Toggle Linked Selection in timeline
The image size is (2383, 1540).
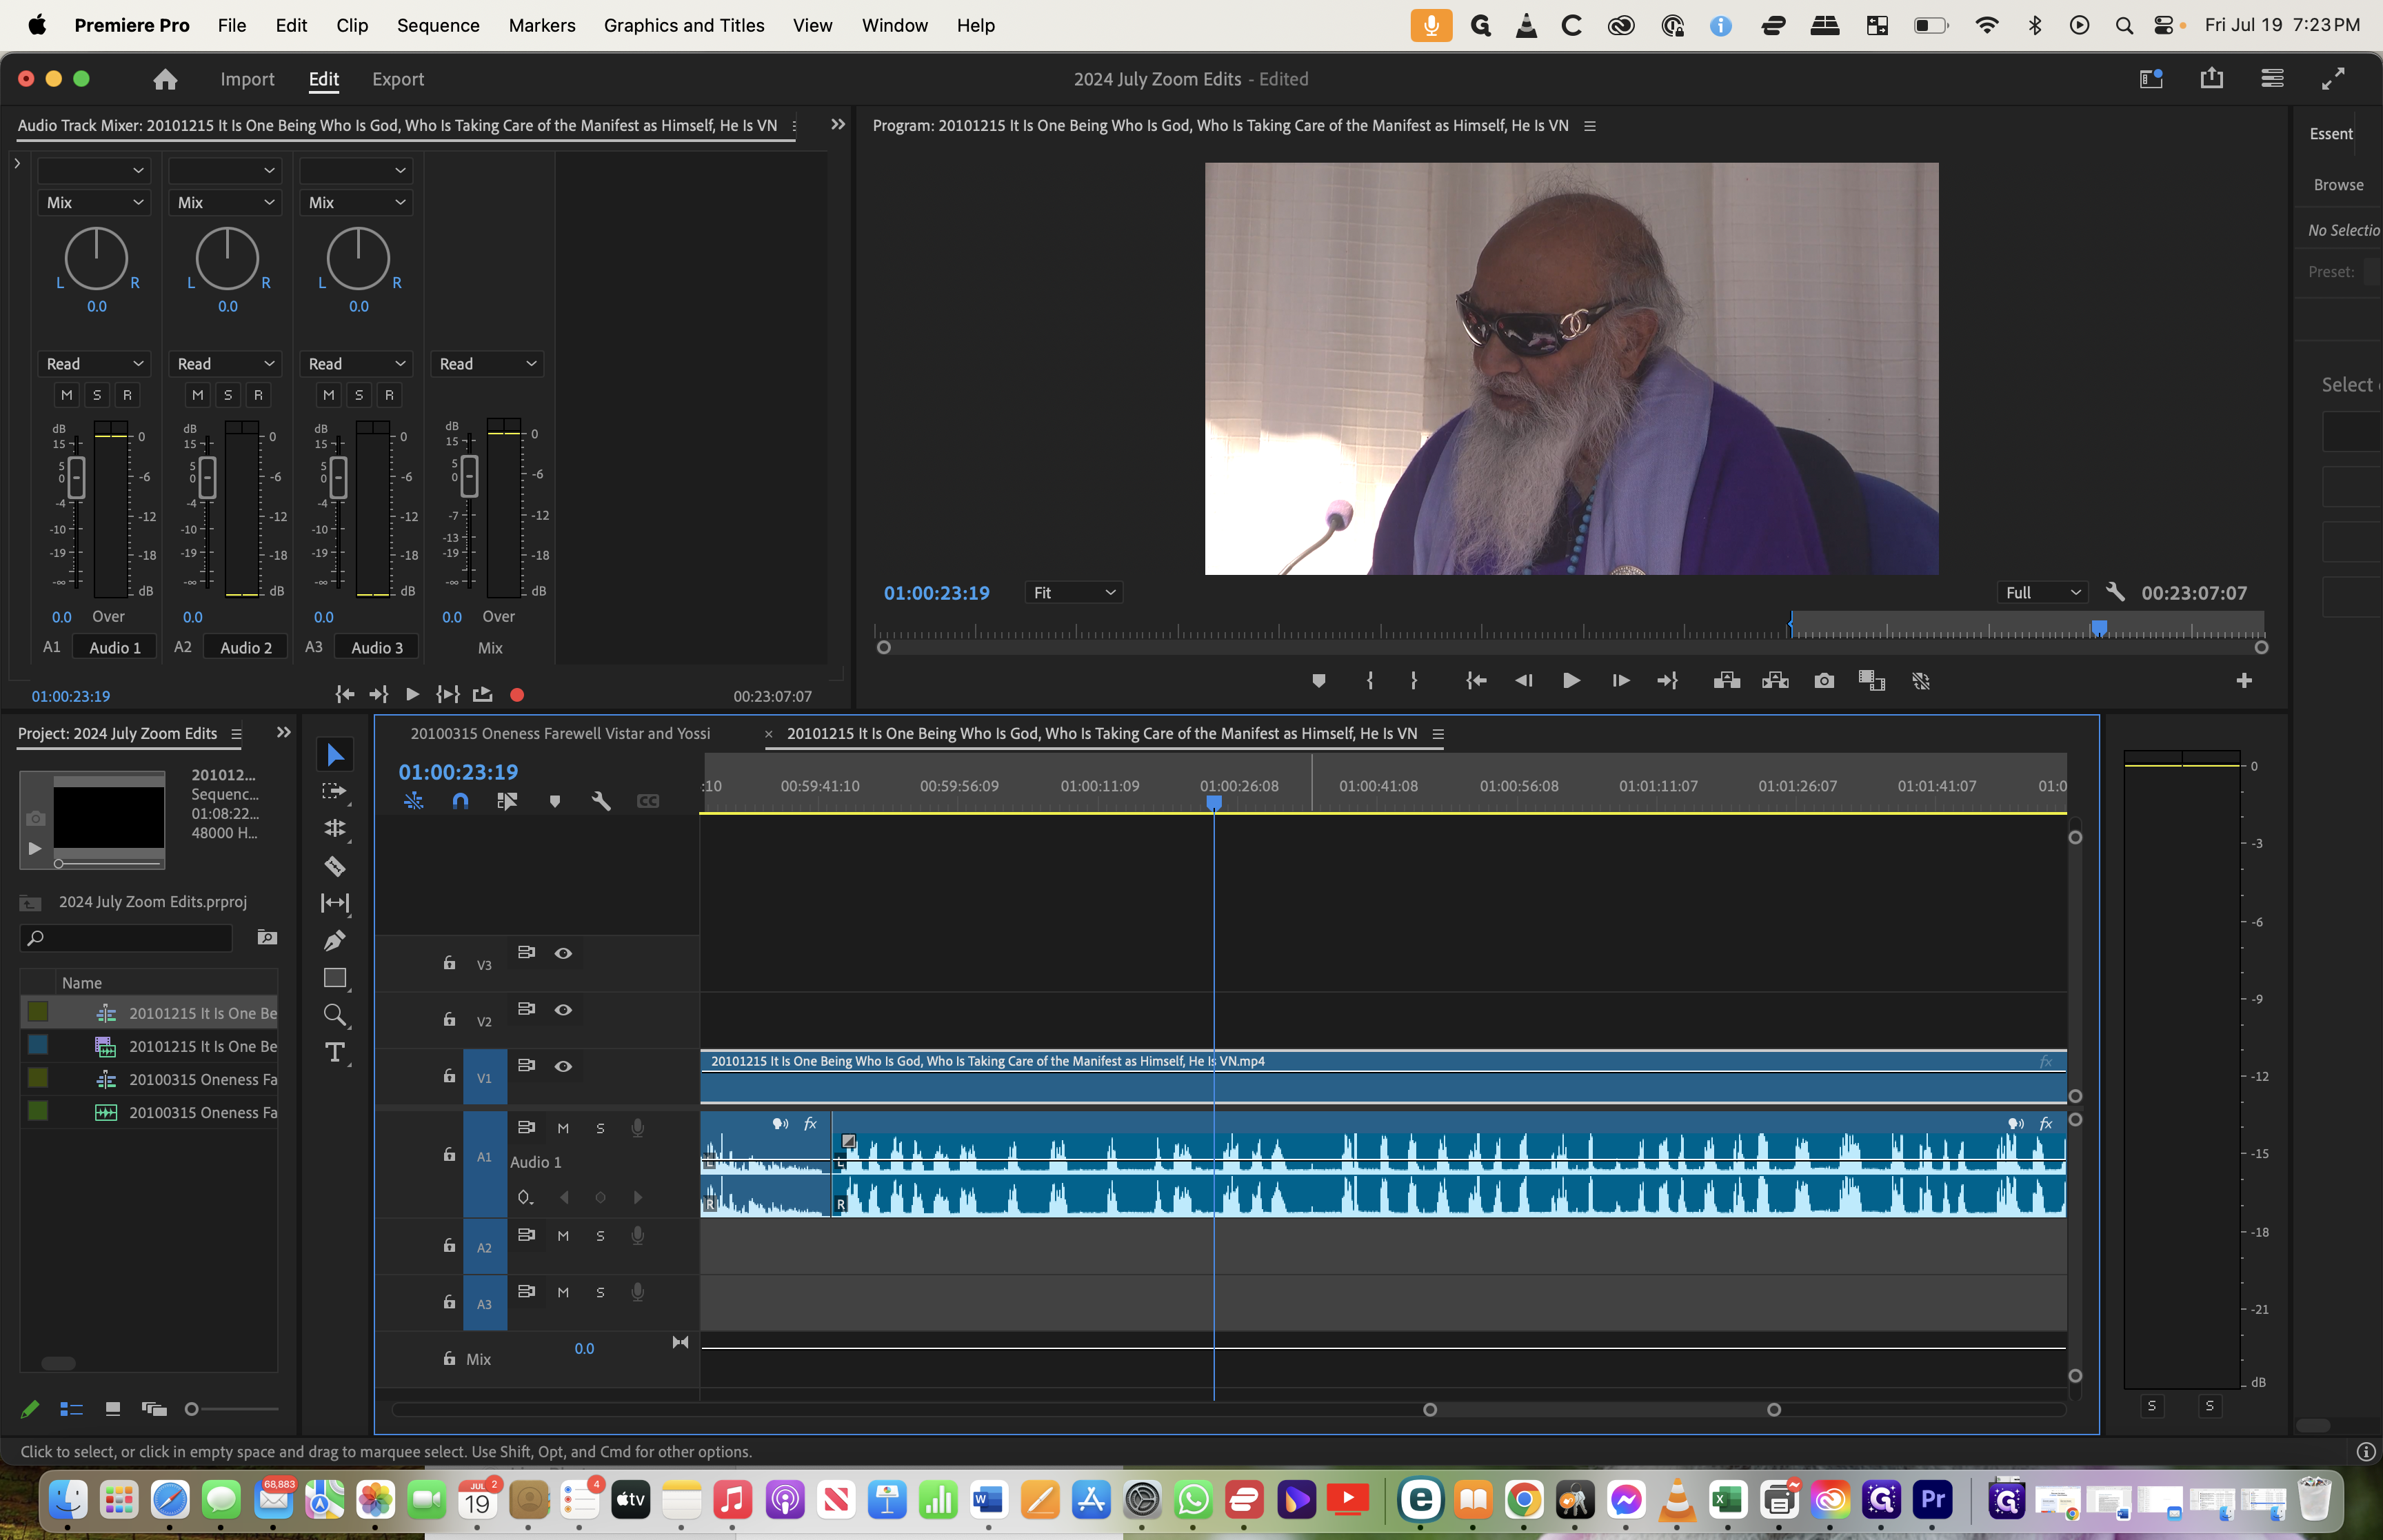(507, 801)
